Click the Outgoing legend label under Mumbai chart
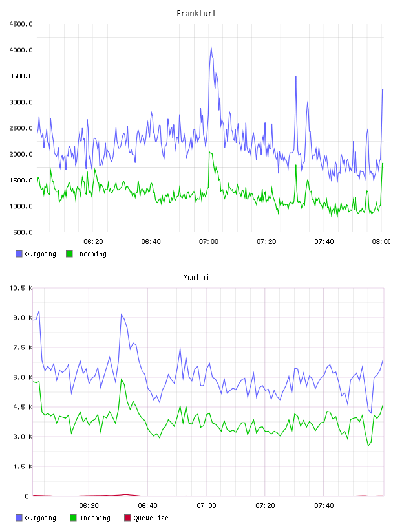The height and width of the screenshot is (528, 393). pos(40,518)
